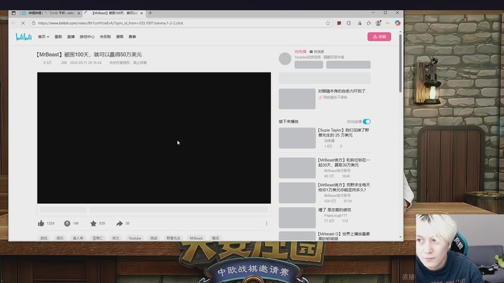
Task: Open browser profile avatar
Action: click(379, 23)
